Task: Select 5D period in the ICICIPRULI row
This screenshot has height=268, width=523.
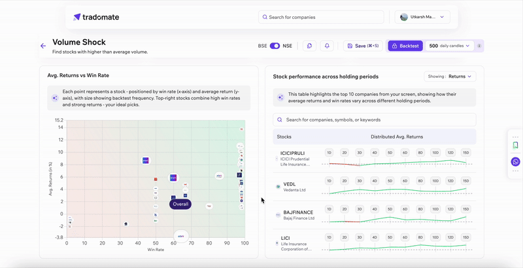Action: coord(390,153)
